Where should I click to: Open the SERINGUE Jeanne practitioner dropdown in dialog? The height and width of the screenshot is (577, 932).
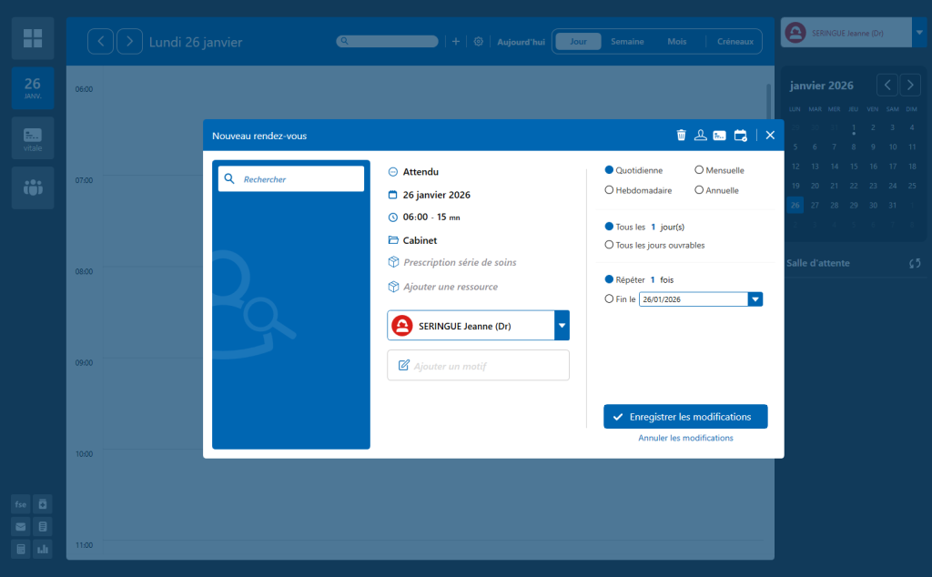coord(562,325)
